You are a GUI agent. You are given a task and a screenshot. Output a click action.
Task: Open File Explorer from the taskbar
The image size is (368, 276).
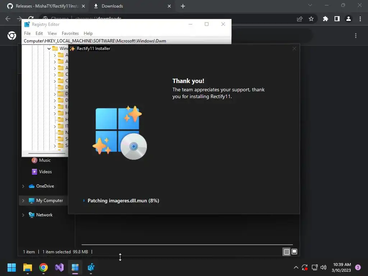[x=27, y=267]
